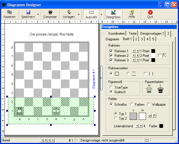Open the Brett 1 tab

(x=127, y=39)
